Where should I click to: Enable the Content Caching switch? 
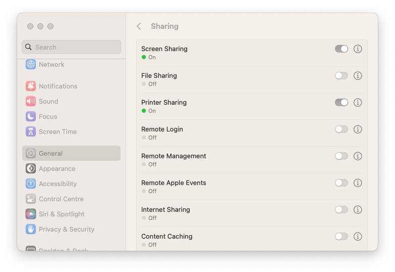pyautogui.click(x=342, y=236)
